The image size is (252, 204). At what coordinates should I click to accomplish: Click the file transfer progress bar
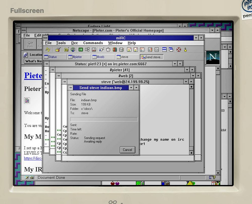click(104, 119)
